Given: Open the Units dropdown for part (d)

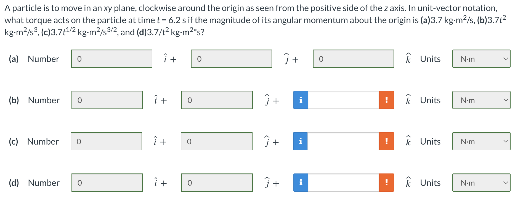Looking at the screenshot, I should (481, 183).
